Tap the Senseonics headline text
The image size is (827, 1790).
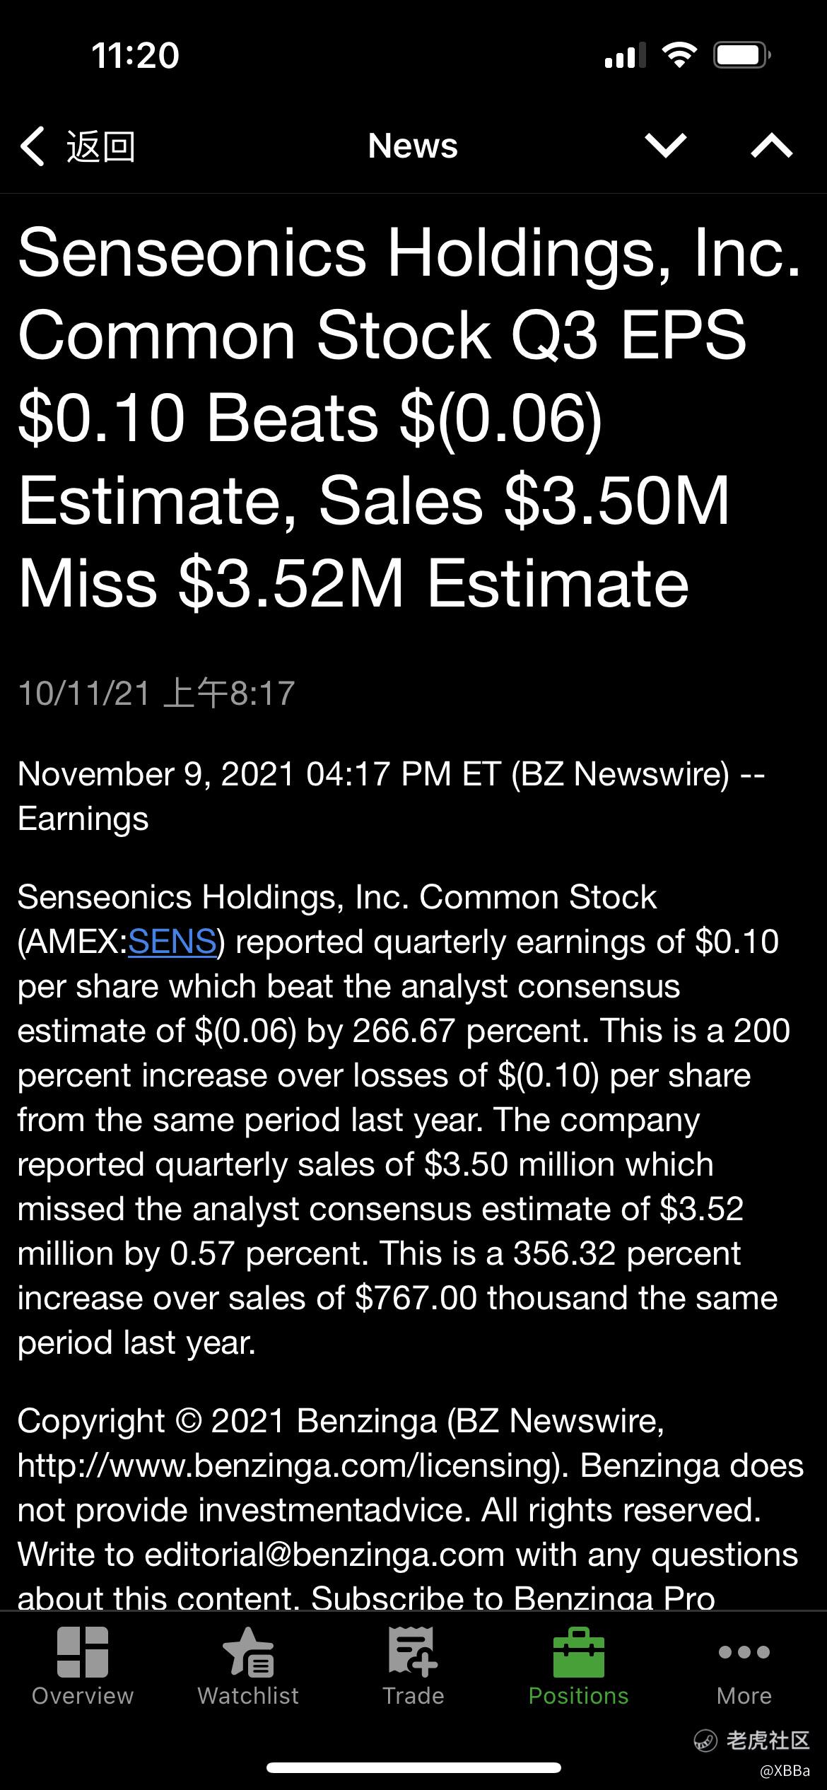point(410,419)
